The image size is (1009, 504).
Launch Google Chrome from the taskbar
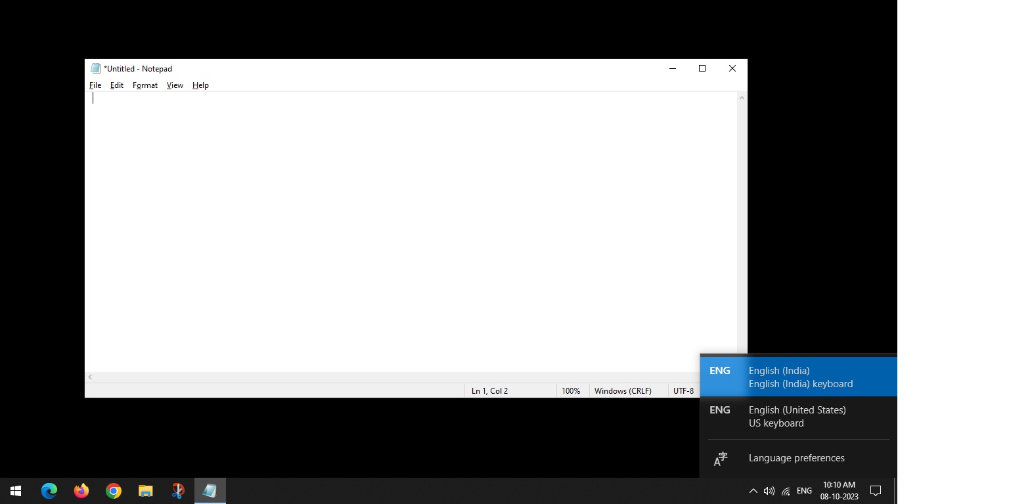pos(113,490)
